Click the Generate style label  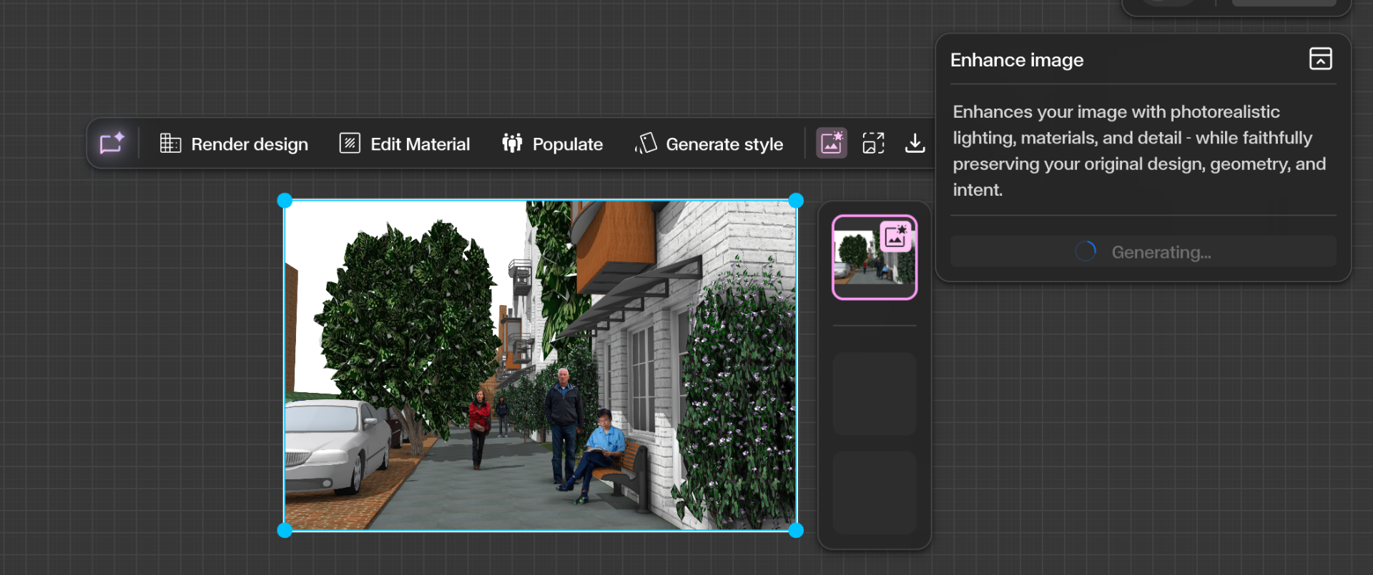tap(724, 144)
